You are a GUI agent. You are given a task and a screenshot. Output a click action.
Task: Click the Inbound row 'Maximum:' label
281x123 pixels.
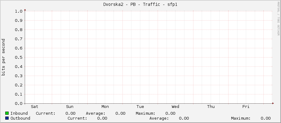coord(146,113)
